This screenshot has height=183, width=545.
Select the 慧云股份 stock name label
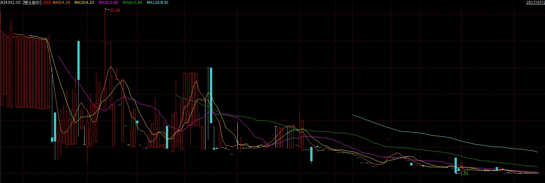(x=32, y=3)
